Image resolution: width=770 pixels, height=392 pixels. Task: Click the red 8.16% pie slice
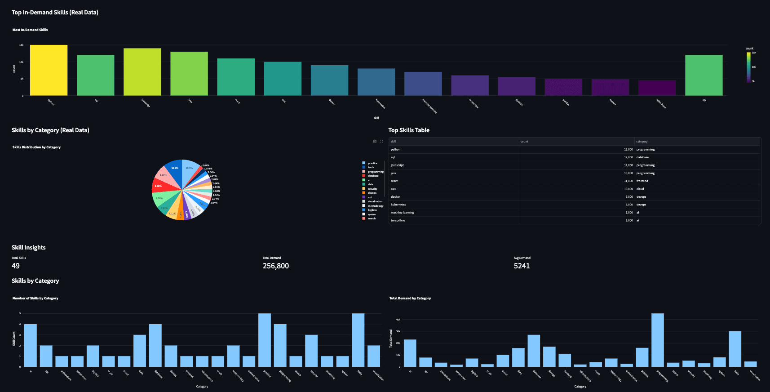click(162, 186)
